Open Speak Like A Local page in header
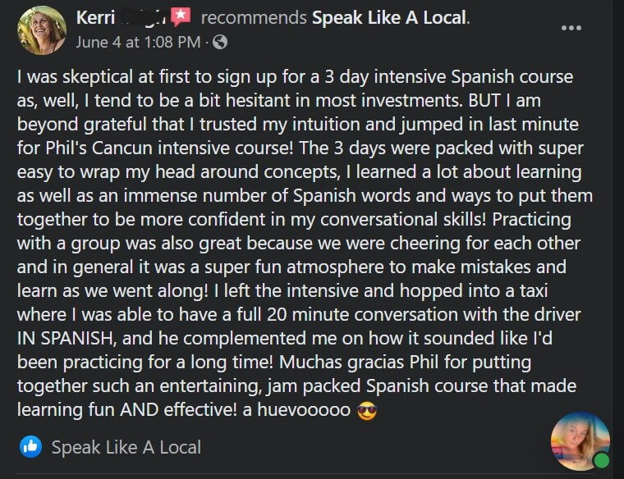 [x=388, y=18]
